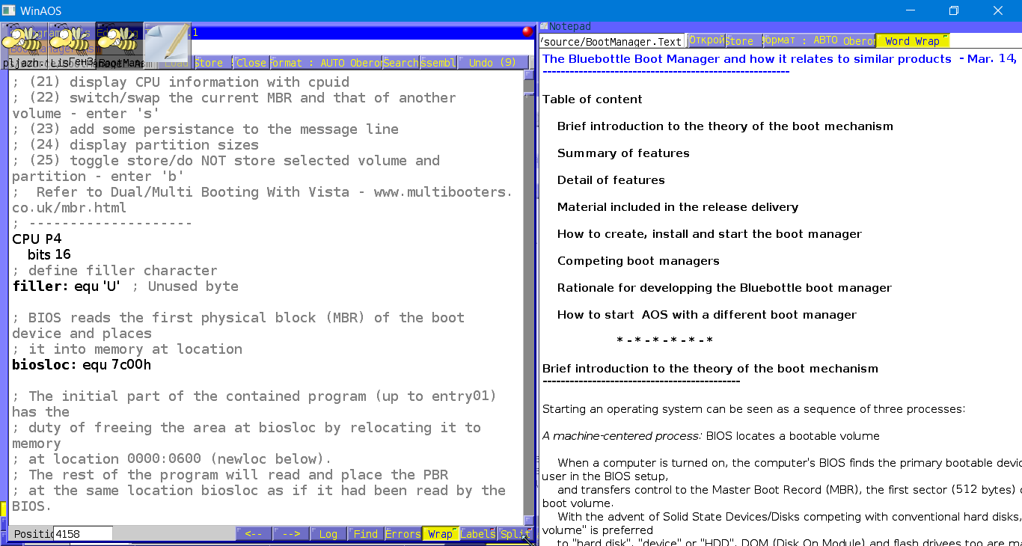Click the 'Table of content' heading
Viewport: 1022px width, 546px height.
(592, 99)
